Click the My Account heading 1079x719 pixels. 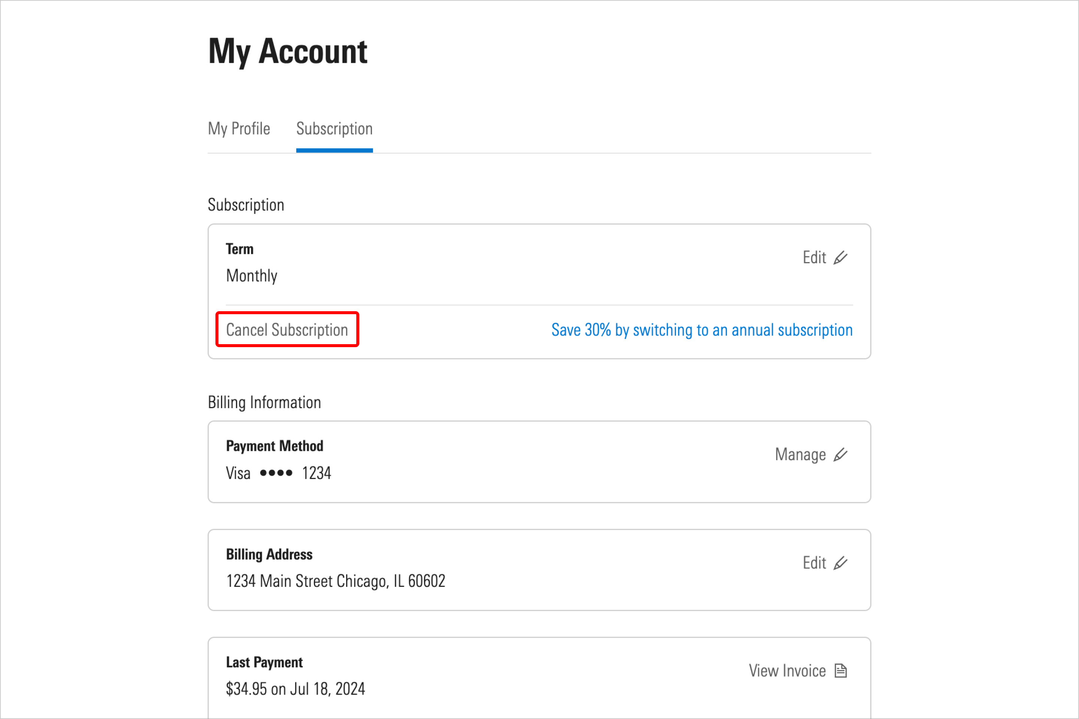(288, 52)
